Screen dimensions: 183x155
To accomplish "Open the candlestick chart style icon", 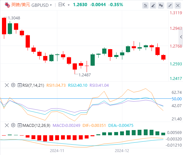I will coord(161,6).
